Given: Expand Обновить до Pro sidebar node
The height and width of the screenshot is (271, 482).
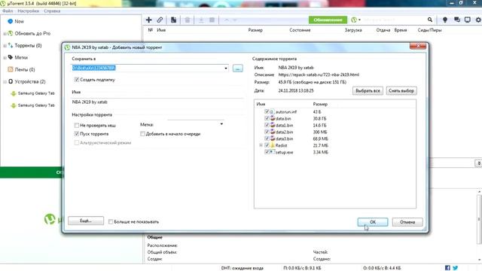Looking at the screenshot, I should click(x=5, y=33).
